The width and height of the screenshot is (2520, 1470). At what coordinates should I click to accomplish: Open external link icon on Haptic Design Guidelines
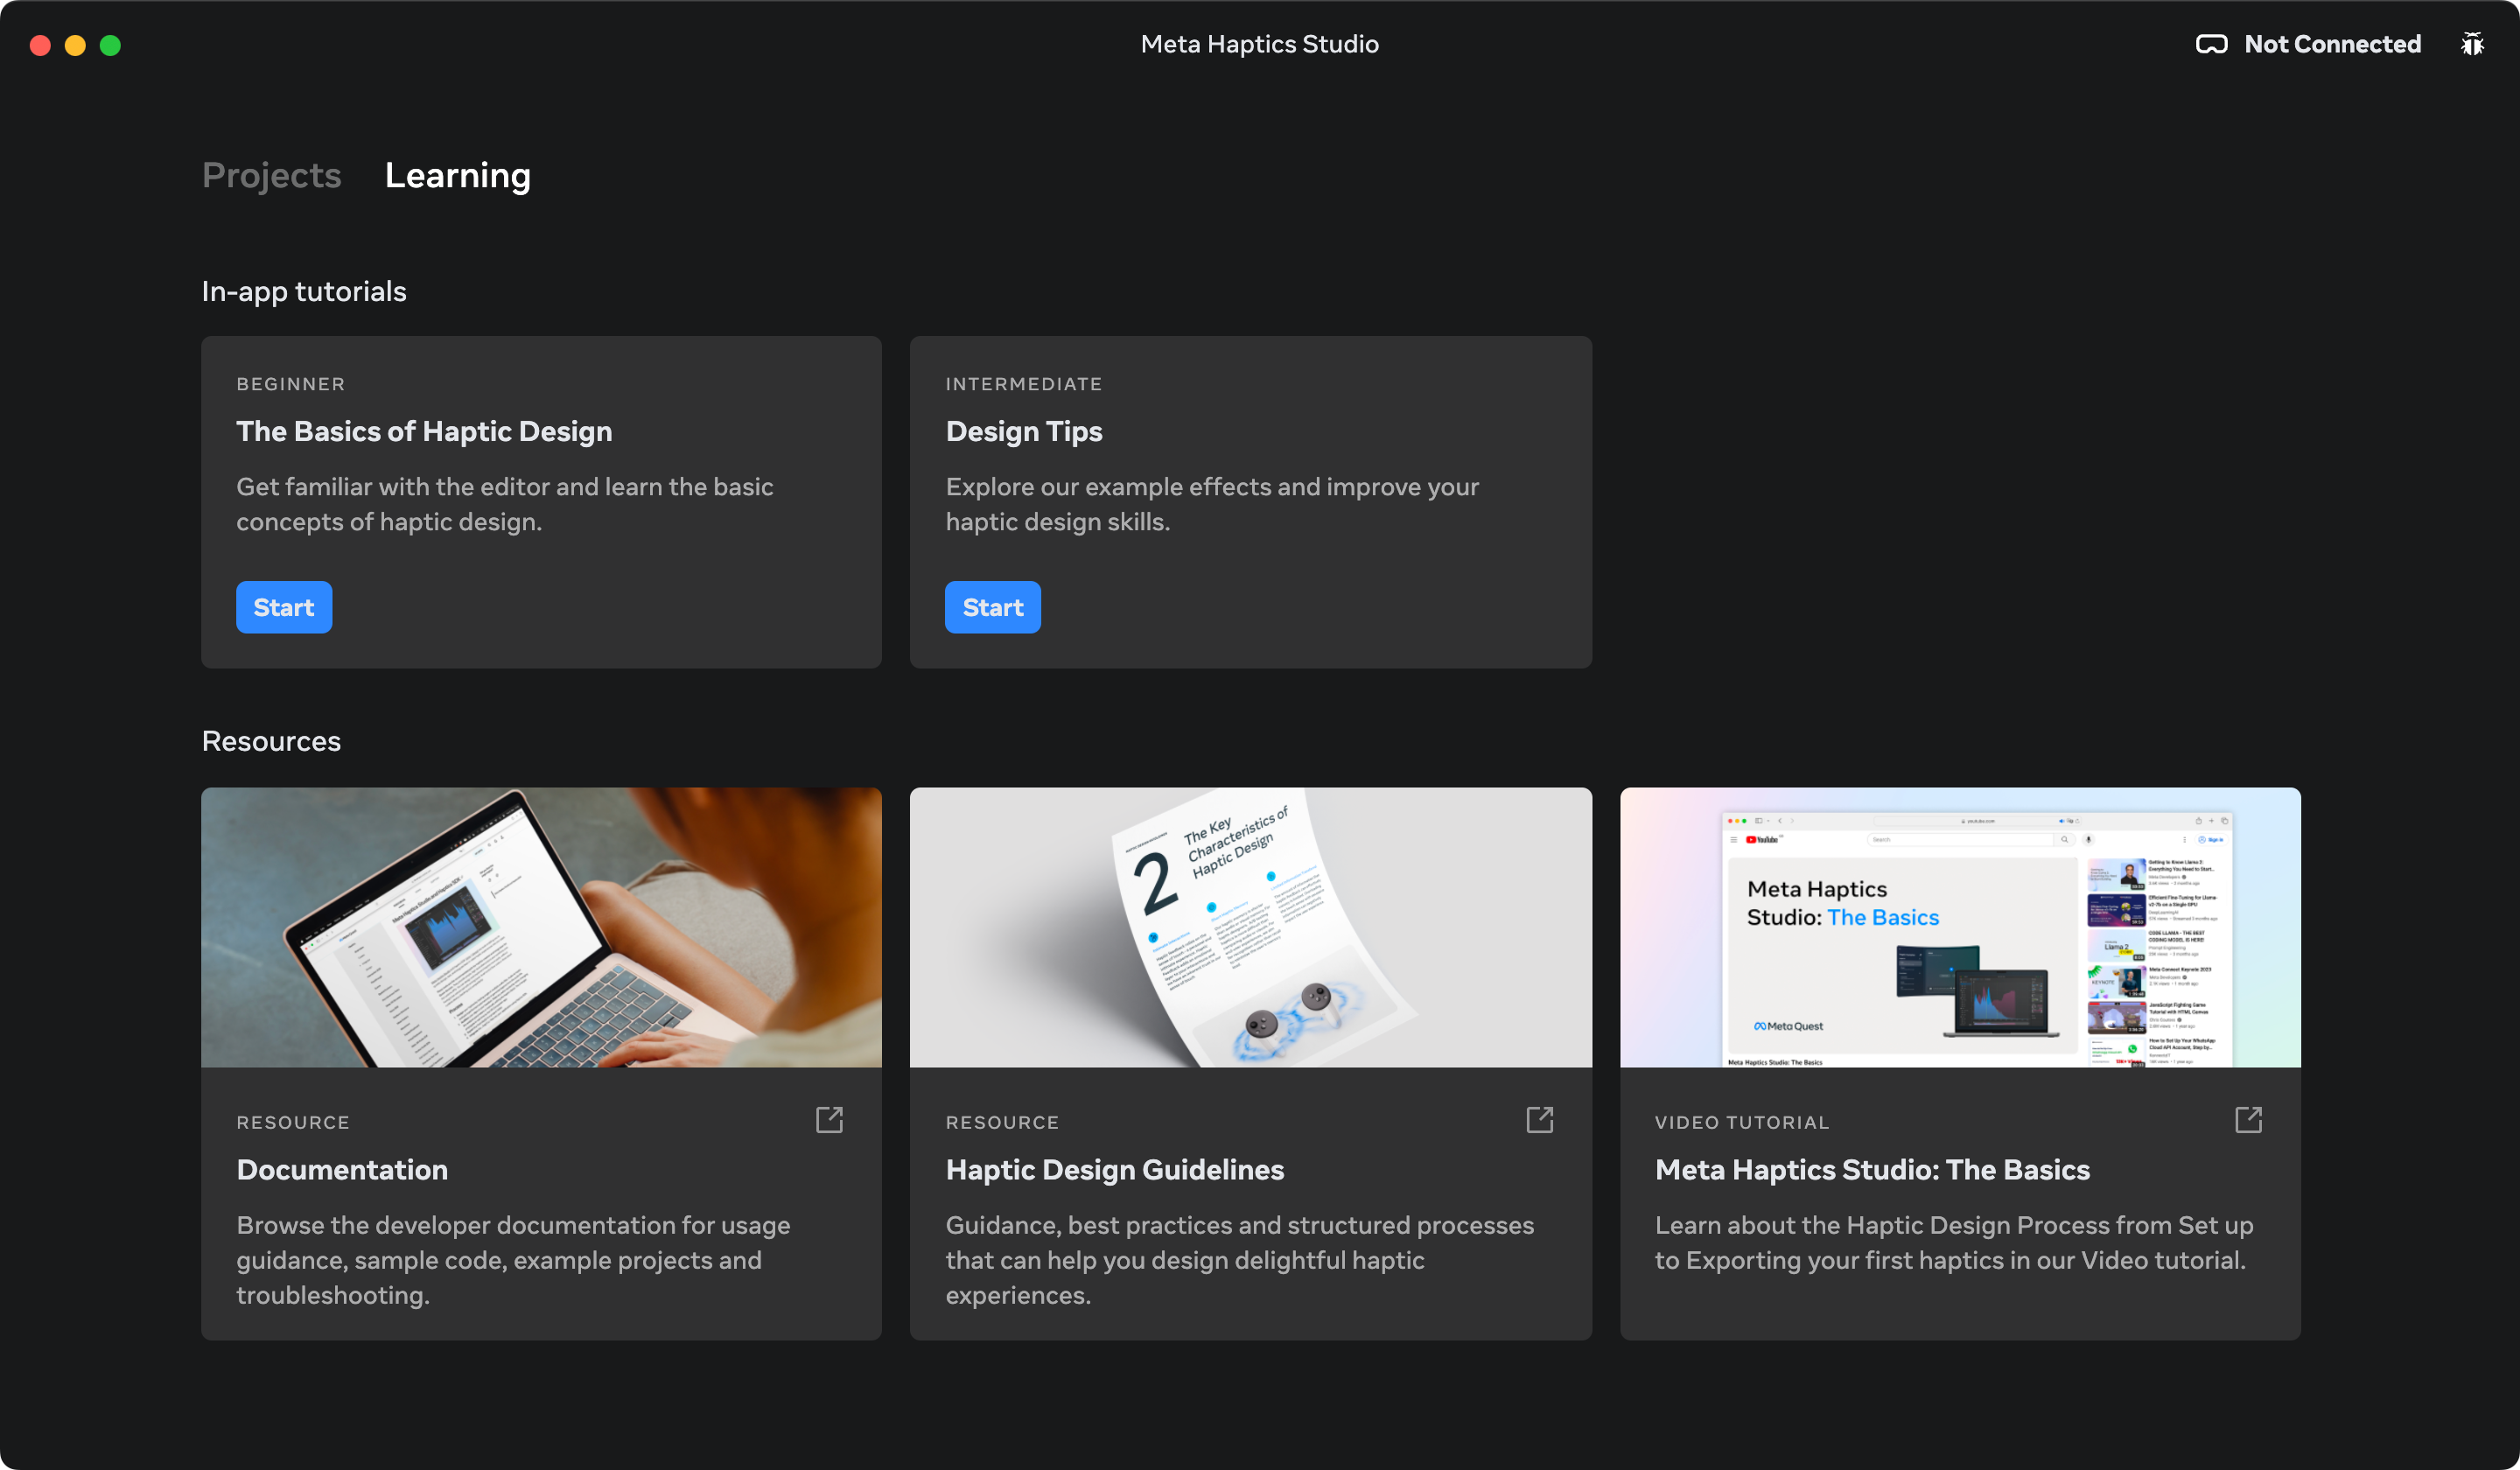coord(1539,1119)
